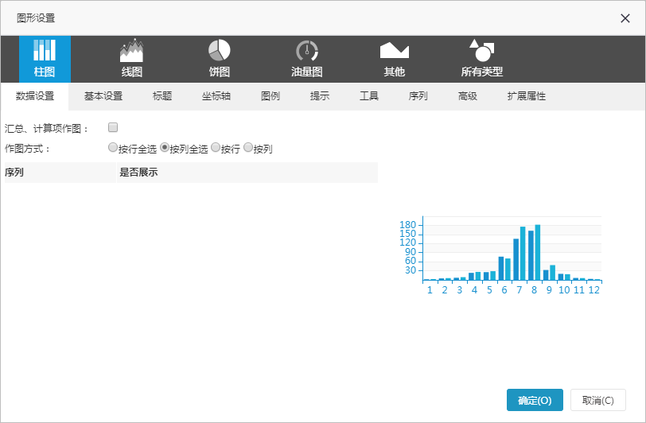Switch to the 数据设置 tab
The image size is (646, 423).
point(35,96)
